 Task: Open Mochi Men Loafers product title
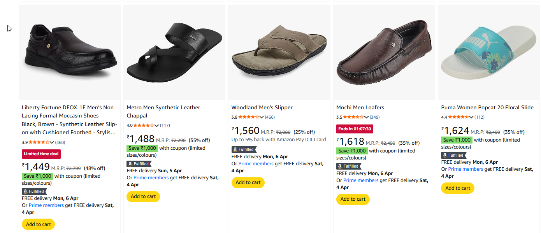[x=360, y=107]
